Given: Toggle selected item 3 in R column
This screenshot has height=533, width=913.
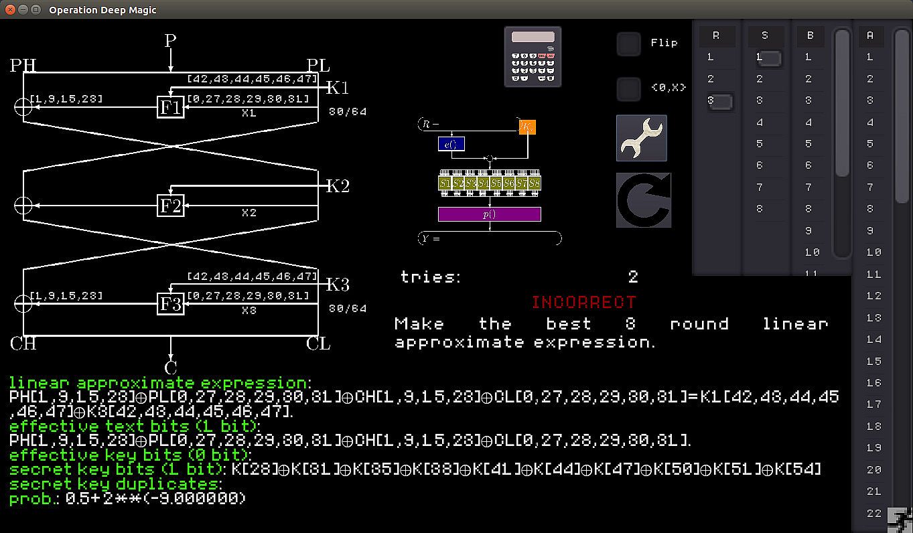Looking at the screenshot, I should coord(720,101).
